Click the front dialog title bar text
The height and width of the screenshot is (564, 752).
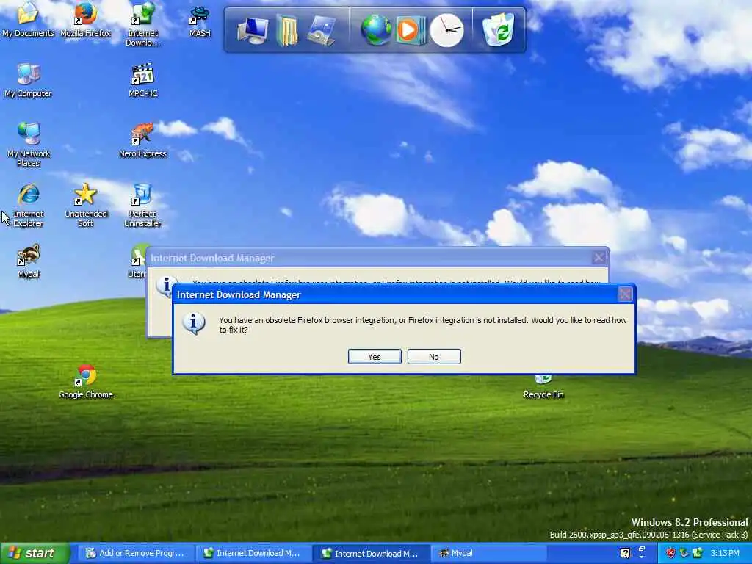[239, 294]
